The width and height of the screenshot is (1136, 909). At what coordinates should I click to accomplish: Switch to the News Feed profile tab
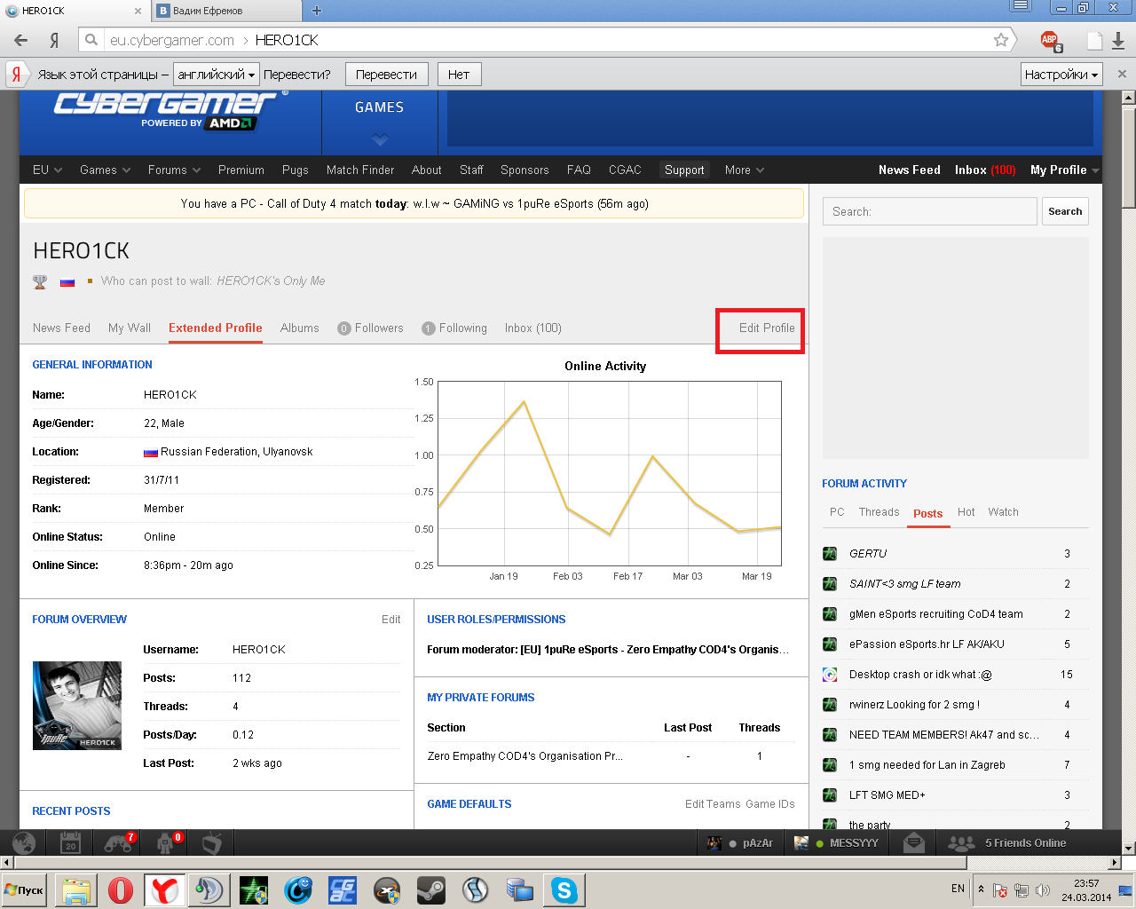[61, 328]
